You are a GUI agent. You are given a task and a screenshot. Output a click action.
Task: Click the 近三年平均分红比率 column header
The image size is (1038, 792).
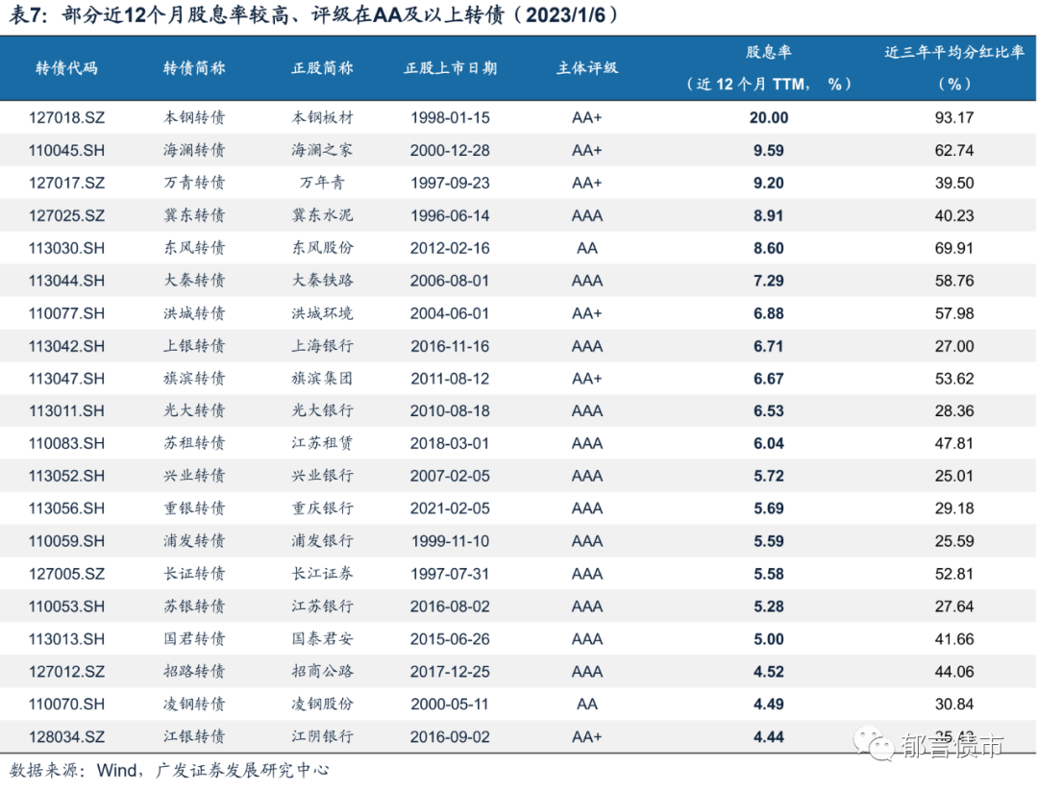click(x=954, y=52)
